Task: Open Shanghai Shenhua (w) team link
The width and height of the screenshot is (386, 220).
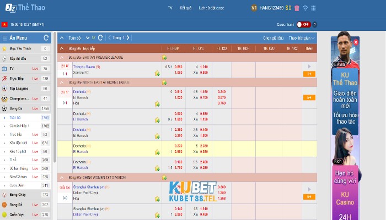Action: tap(88, 187)
